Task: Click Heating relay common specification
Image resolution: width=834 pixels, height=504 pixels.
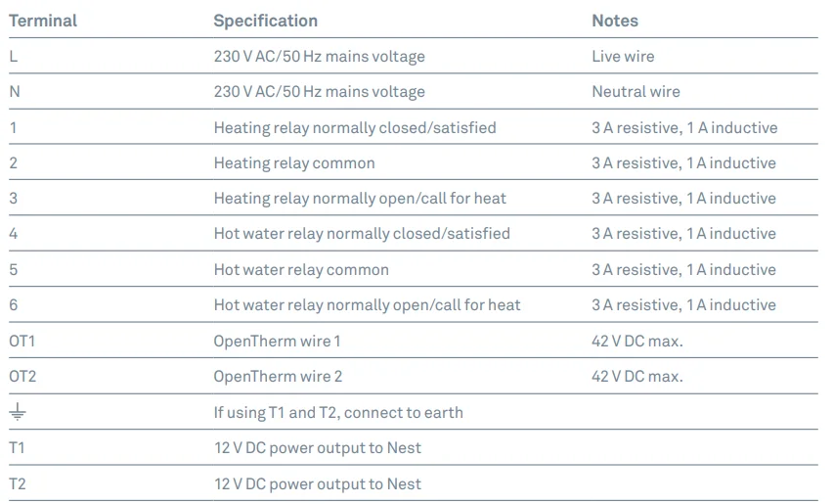Action: 294,163
